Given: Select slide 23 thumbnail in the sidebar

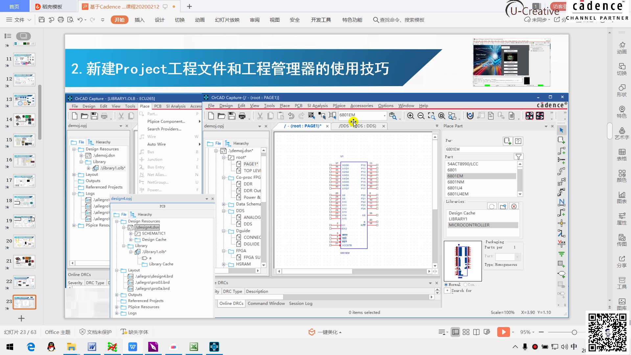Looking at the screenshot, I should pos(24,302).
